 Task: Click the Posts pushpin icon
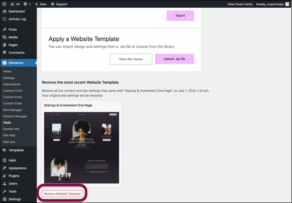tap(5, 30)
